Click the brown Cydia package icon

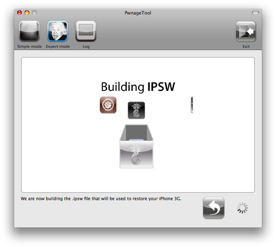pyautogui.click(x=108, y=105)
